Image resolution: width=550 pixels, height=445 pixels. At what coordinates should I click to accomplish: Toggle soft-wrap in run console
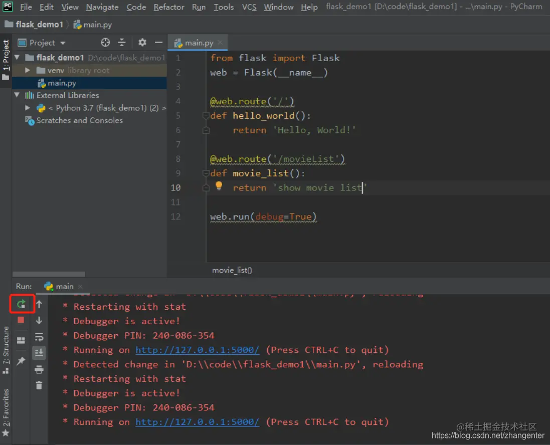coord(39,337)
